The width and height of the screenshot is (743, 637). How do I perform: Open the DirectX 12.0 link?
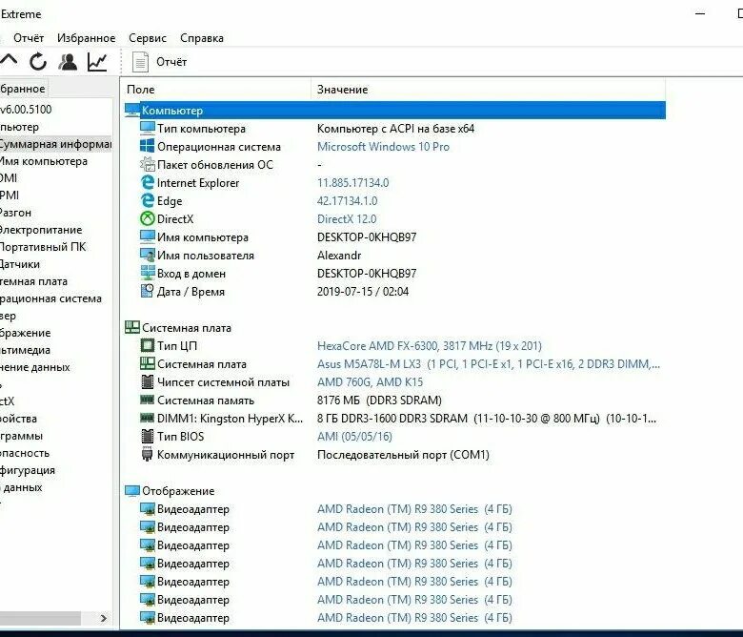(x=347, y=219)
